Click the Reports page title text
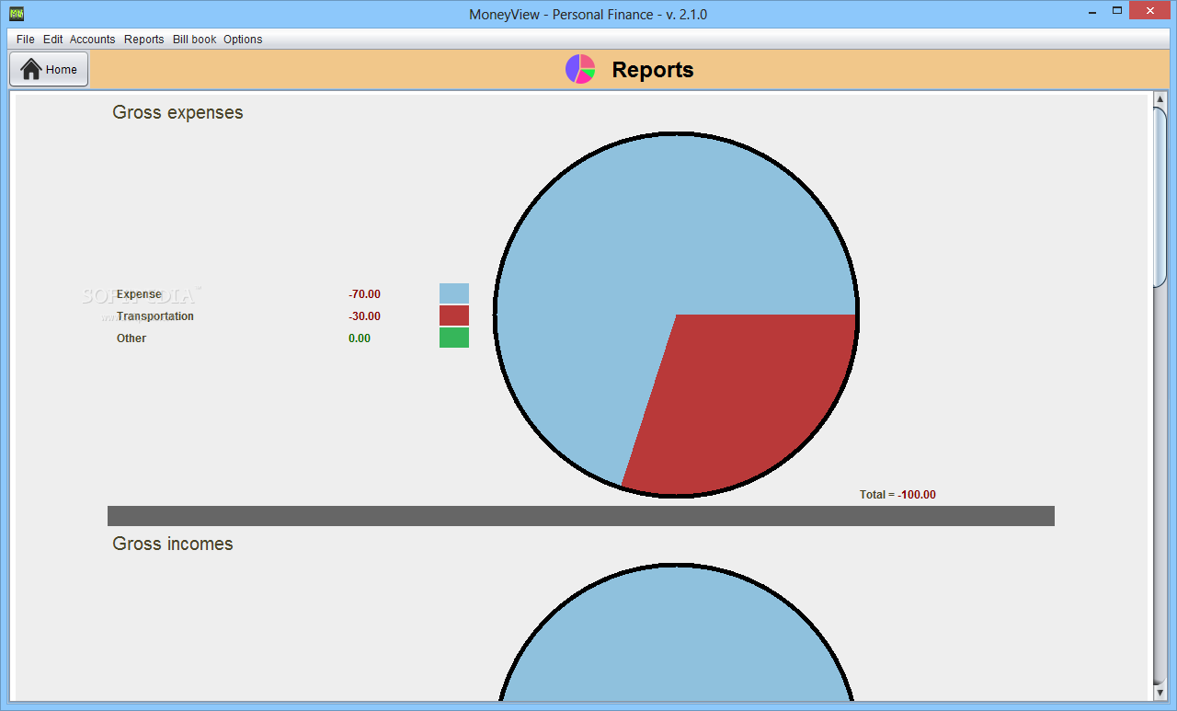Image resolution: width=1177 pixels, height=711 pixels. point(653,70)
